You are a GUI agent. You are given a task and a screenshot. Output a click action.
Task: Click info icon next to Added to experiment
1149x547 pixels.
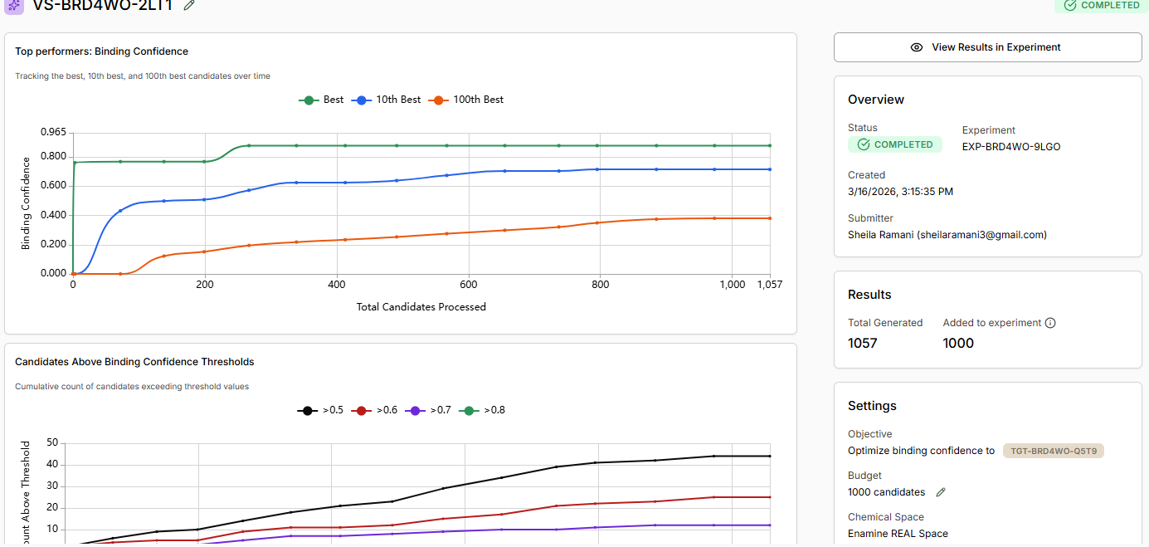point(1050,323)
